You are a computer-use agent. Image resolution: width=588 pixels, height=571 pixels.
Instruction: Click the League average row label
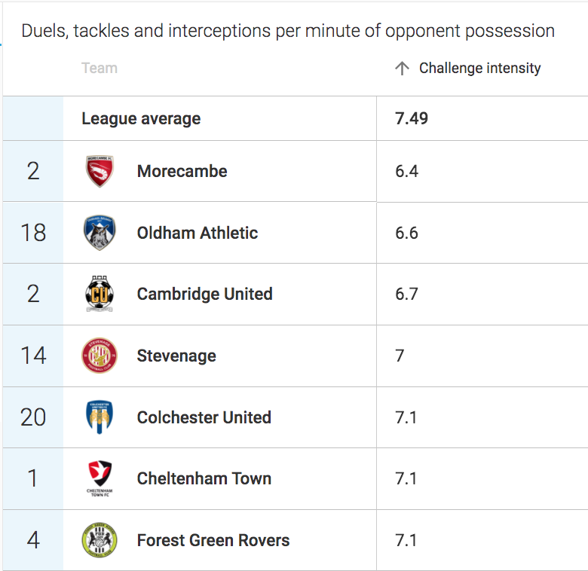pos(141,119)
